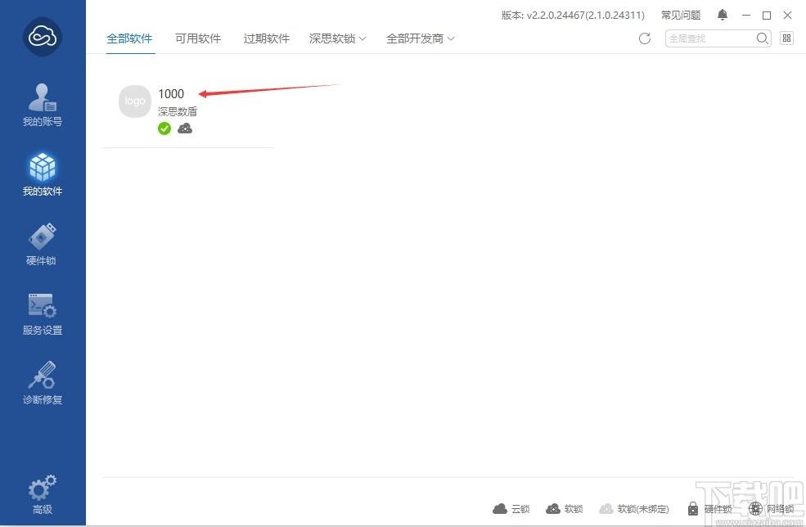Click the cloud lock legend icon
This screenshot has height=527, width=806.
500,509
